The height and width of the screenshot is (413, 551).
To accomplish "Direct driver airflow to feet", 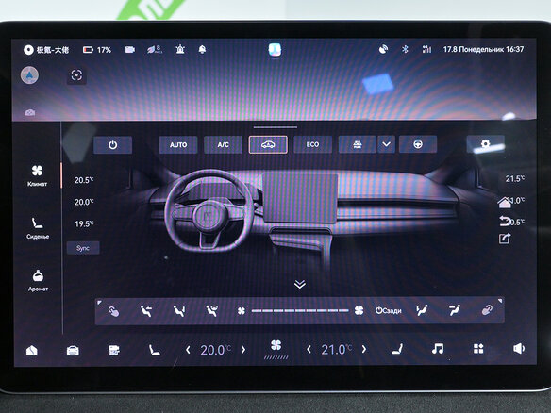I will click(179, 311).
